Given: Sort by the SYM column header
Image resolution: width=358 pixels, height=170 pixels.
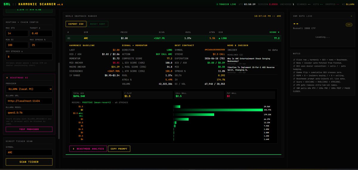Looking at the screenshot, I should (86, 32).
